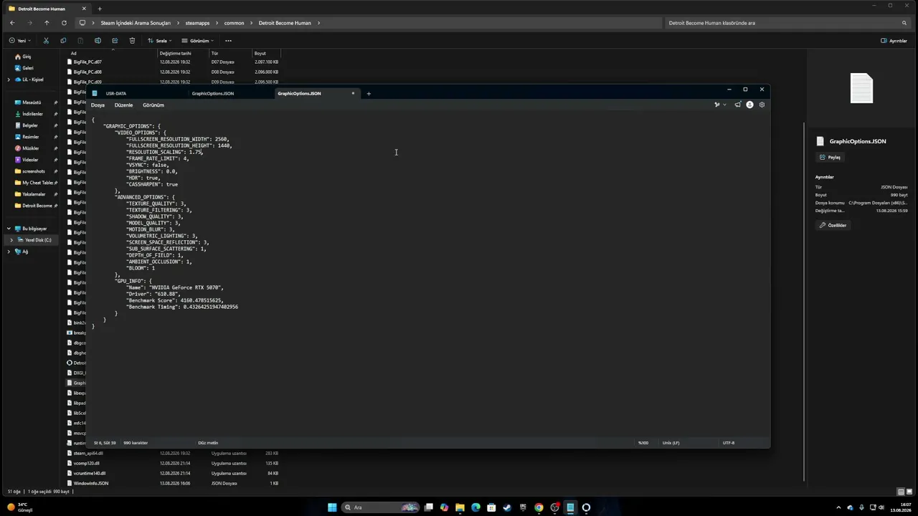Open Windows Start menu
Viewport: 918px width, 516px height.
click(x=332, y=507)
